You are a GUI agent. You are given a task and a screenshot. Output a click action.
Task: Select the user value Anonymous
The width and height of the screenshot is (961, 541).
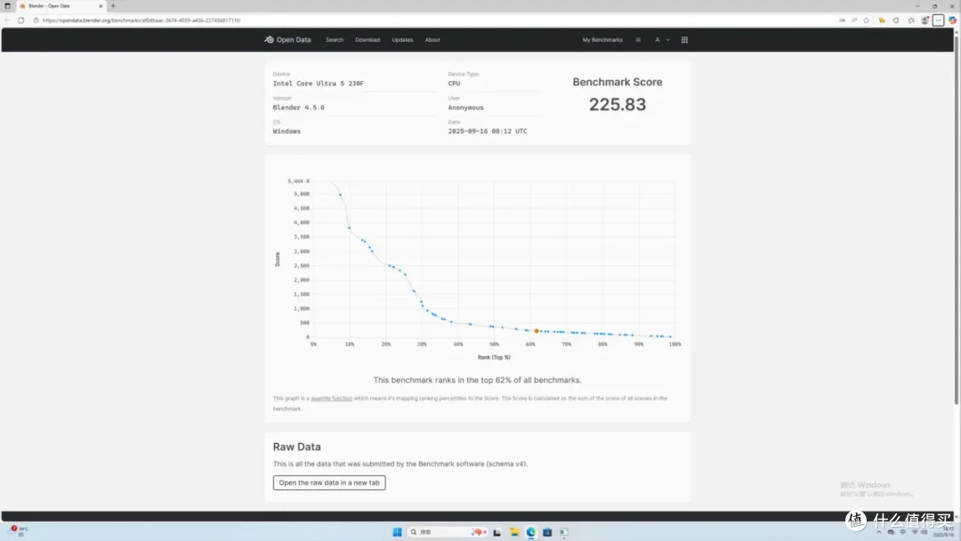465,107
